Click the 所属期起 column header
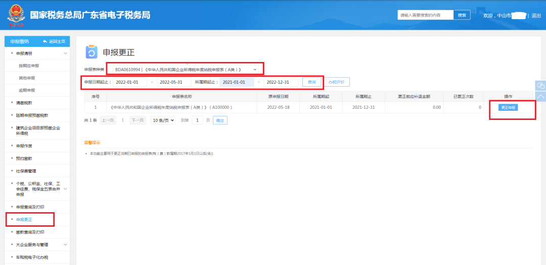Screen dimensions: 546x265 (321, 96)
